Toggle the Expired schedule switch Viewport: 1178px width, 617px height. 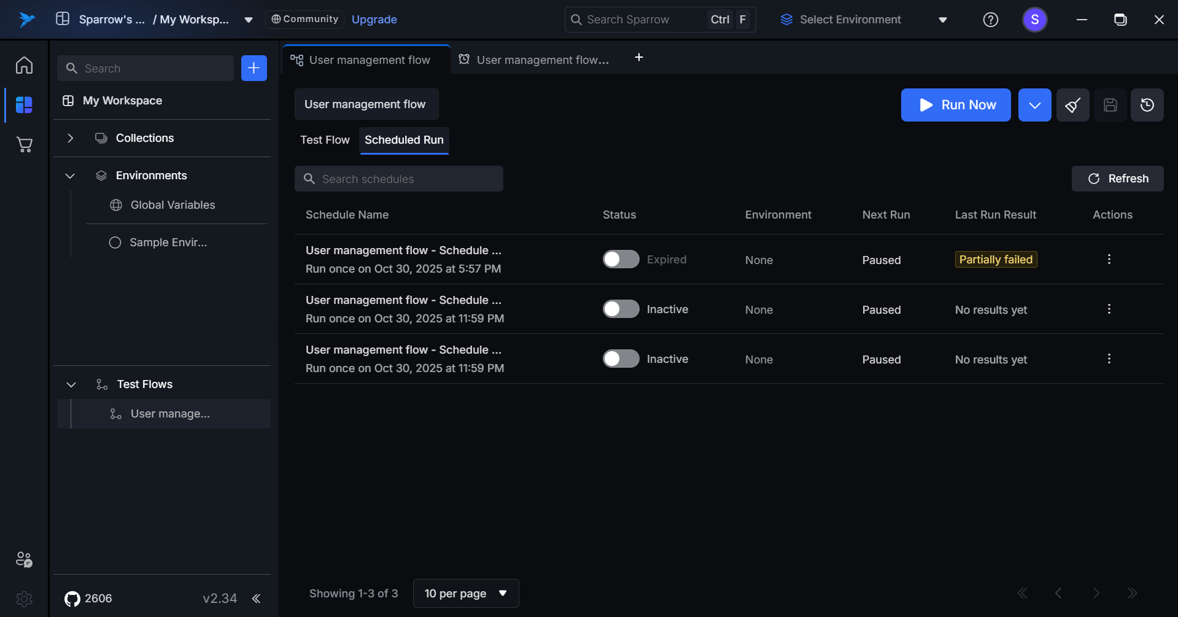coord(621,260)
